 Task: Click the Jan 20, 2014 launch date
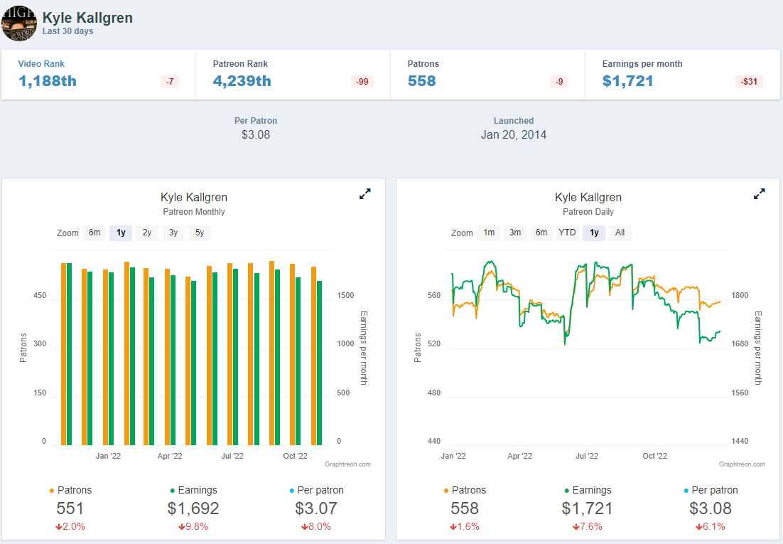[513, 134]
